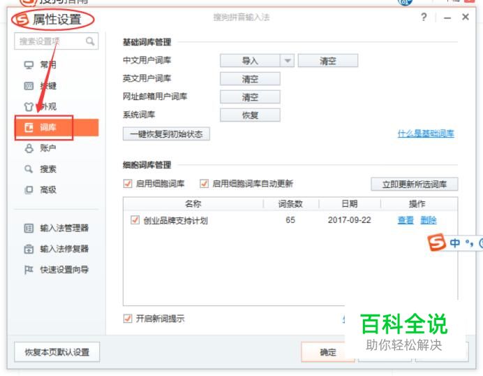Open the 常用 settings category
Screen dimensions: 483x376
47,65
